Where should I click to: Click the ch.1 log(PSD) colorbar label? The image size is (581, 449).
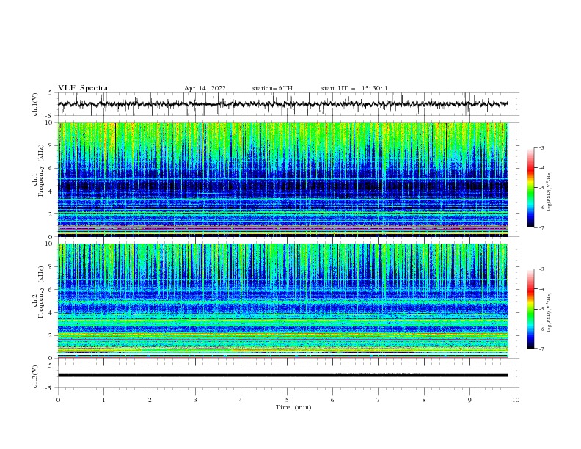pyautogui.click(x=549, y=191)
